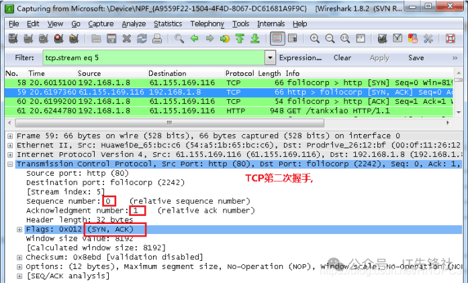Click the green filter input field
The height and width of the screenshot is (283, 468).
pos(153,58)
